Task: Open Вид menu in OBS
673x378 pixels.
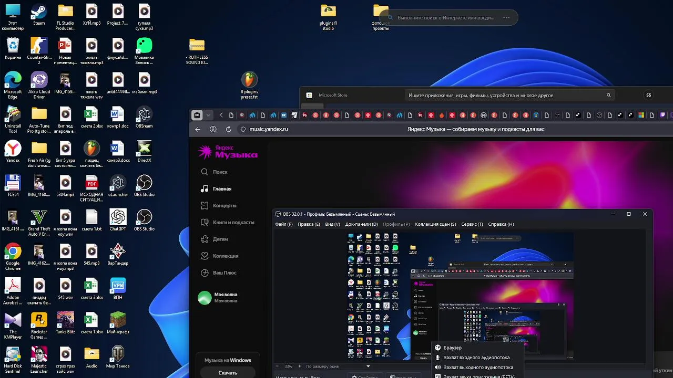Action: 332,224
